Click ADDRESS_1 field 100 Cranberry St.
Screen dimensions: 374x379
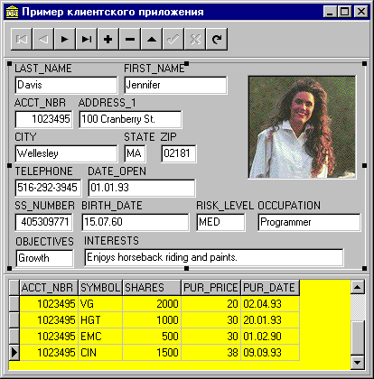[x=130, y=119]
